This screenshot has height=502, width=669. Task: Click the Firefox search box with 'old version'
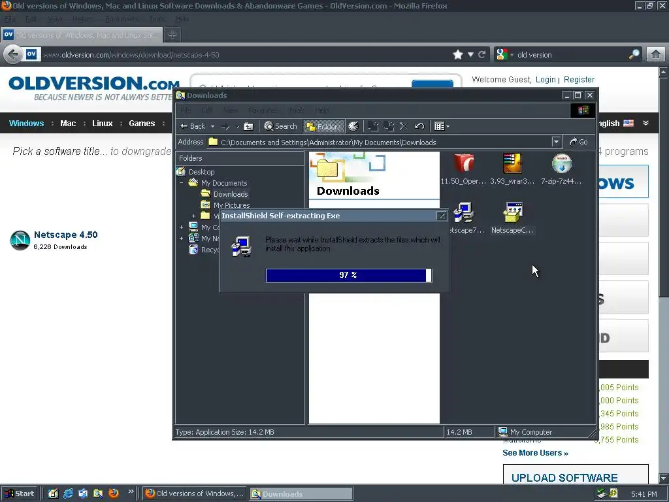pyautogui.click(x=570, y=55)
